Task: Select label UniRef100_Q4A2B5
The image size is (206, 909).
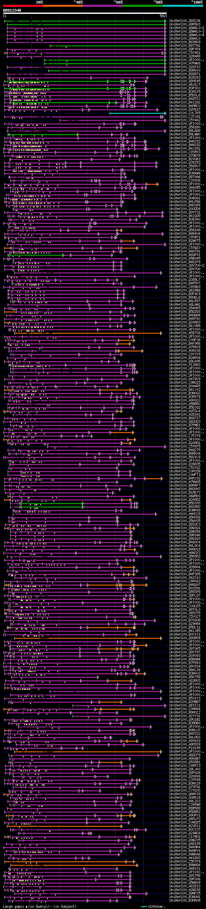Action: pyautogui.click(x=184, y=187)
